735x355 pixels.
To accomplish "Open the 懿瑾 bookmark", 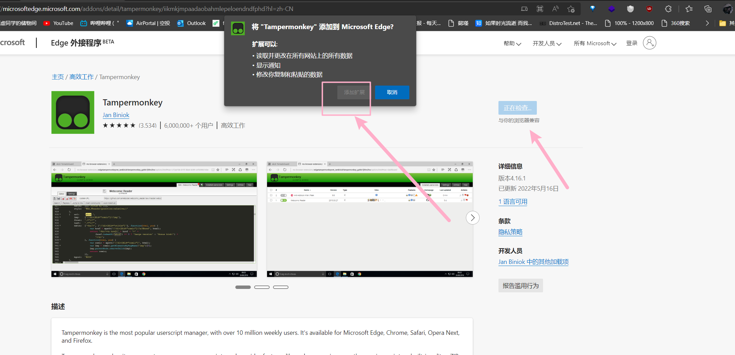I will pyautogui.click(x=458, y=23).
